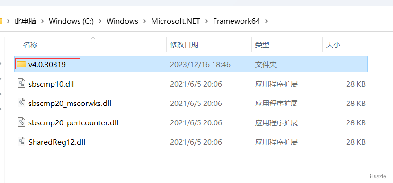Select the SharedReg12.dll file name
This screenshot has width=393, height=183.
(57, 142)
